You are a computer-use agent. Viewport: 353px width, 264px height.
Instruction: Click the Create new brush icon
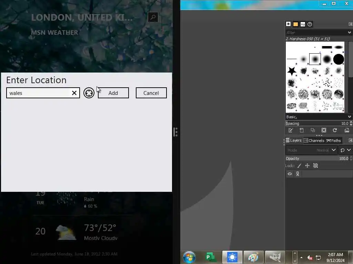click(302, 130)
